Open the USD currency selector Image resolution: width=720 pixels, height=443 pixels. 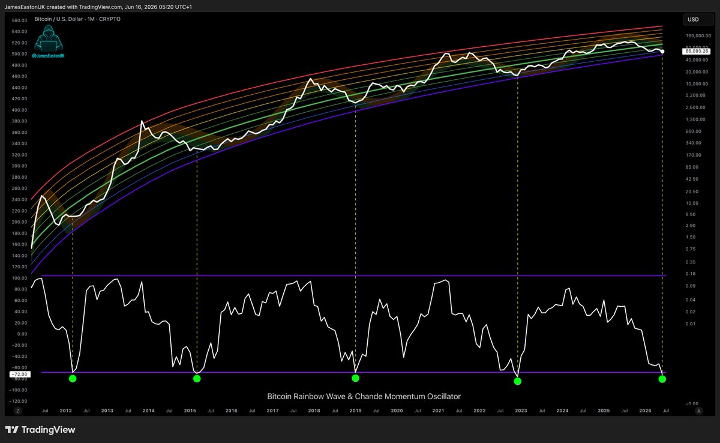(698, 20)
